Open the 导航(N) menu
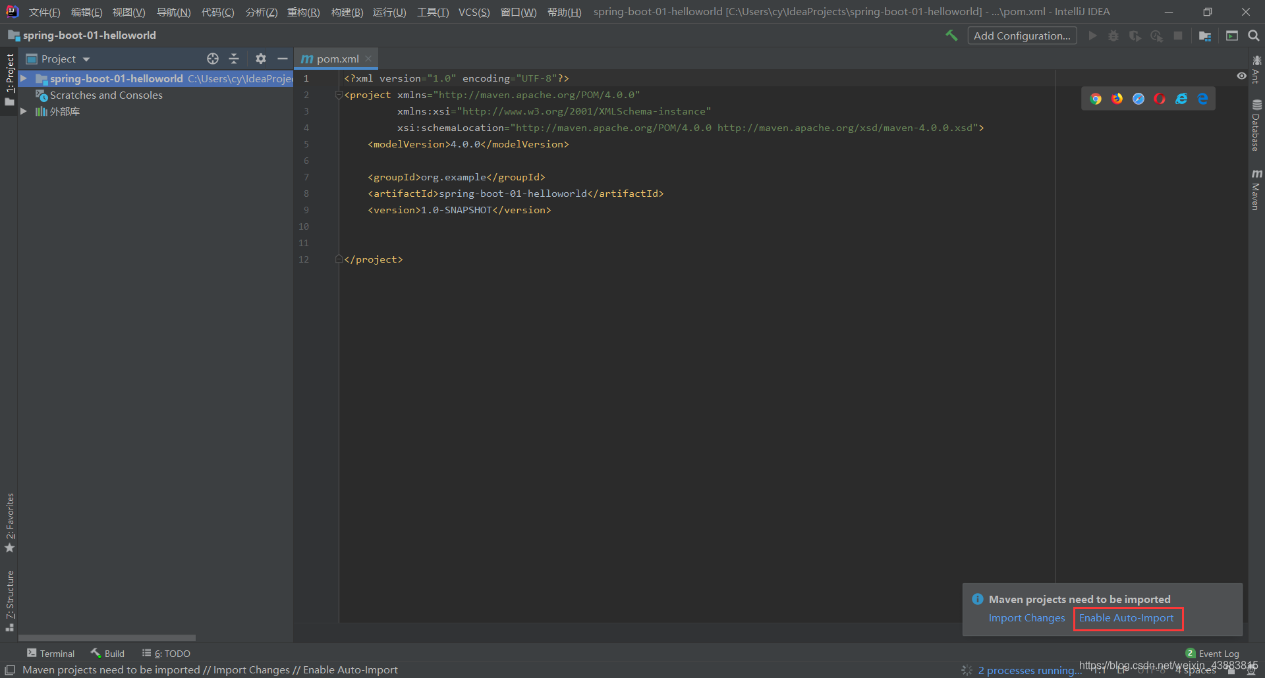The image size is (1265, 678). pyautogui.click(x=174, y=12)
